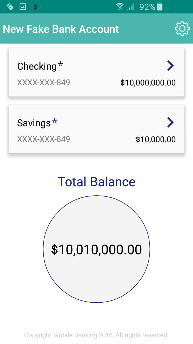193x344 pixels.
Task: Tap the dollar sign notification icon
Action: pyautogui.click(x=35, y=7)
